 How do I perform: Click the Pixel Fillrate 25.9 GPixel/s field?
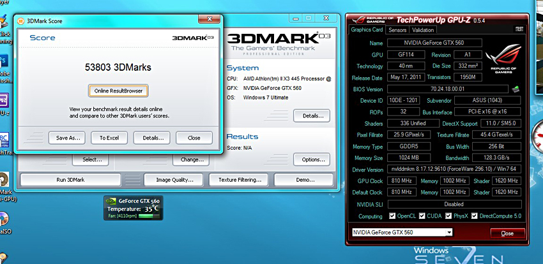click(409, 135)
